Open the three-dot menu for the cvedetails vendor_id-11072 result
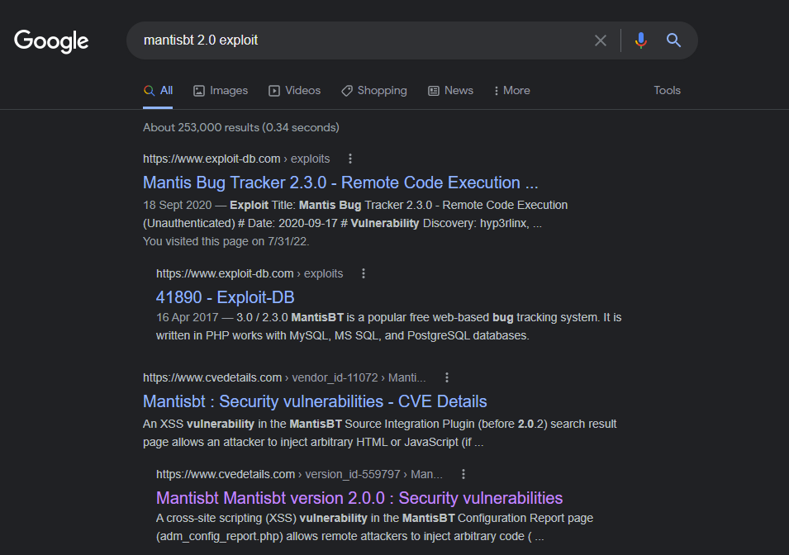789x555 pixels. [x=447, y=378]
